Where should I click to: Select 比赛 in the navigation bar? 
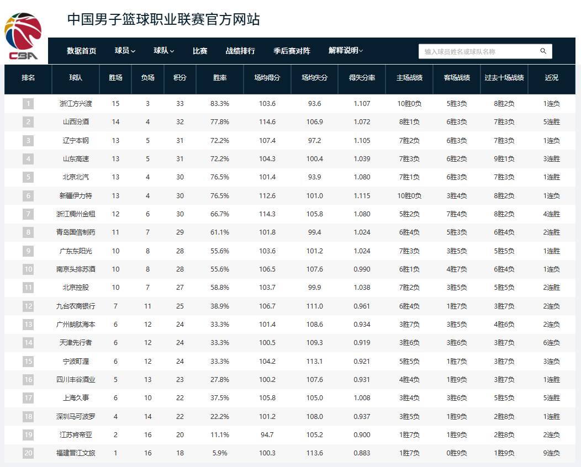pos(200,50)
